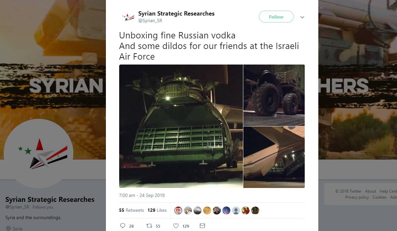Like the tweet with heart icon
The width and height of the screenshot is (397, 231).
[176, 226]
